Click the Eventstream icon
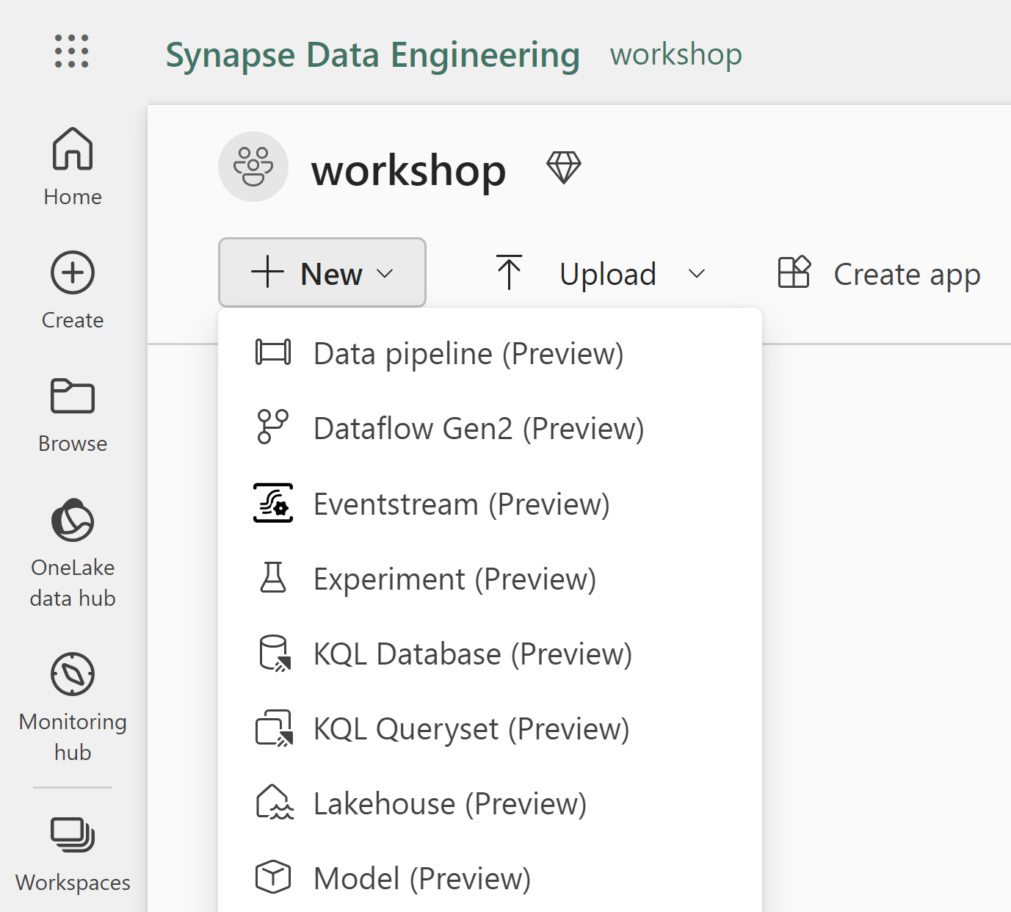Image resolution: width=1011 pixels, height=912 pixels. click(x=273, y=503)
